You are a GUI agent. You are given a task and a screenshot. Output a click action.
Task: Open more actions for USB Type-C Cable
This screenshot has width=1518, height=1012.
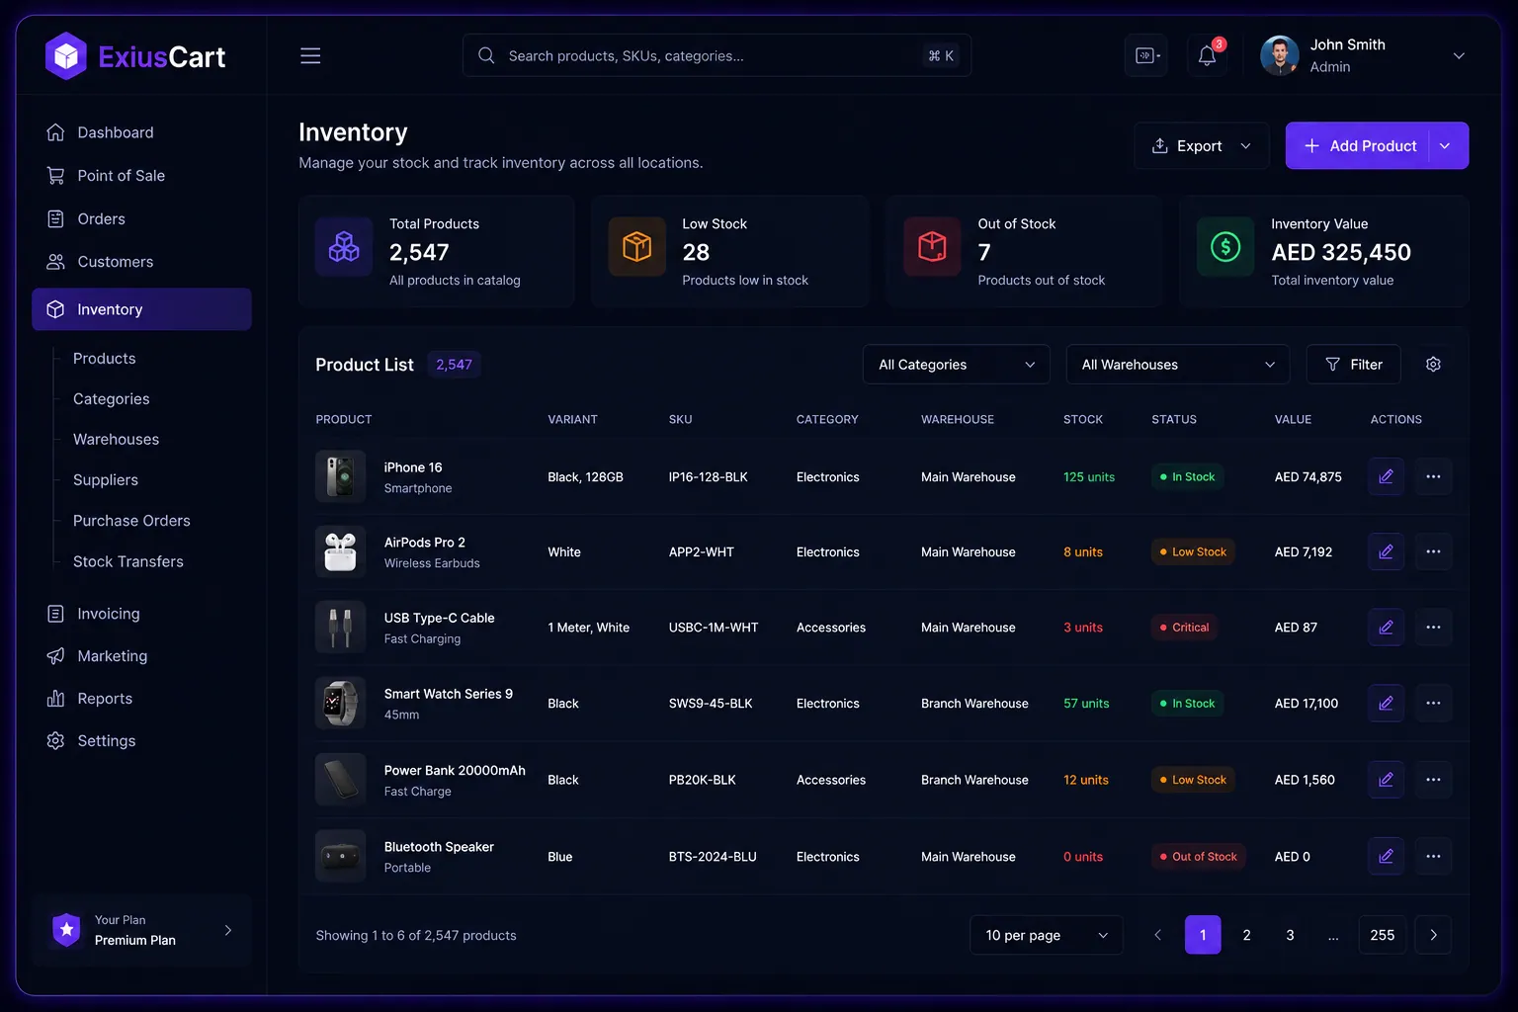[1433, 628]
